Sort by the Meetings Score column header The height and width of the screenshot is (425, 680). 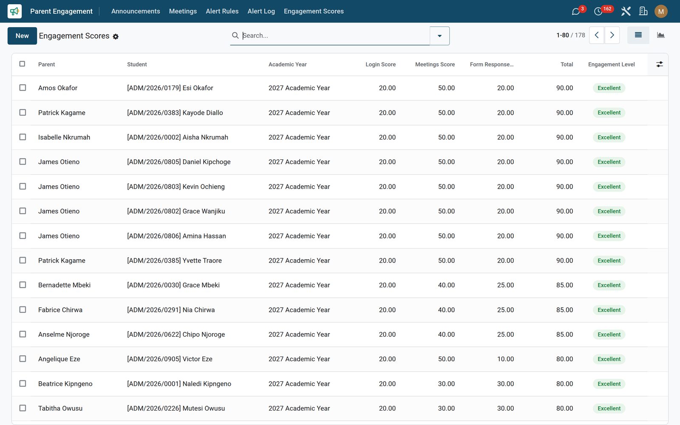pos(435,65)
